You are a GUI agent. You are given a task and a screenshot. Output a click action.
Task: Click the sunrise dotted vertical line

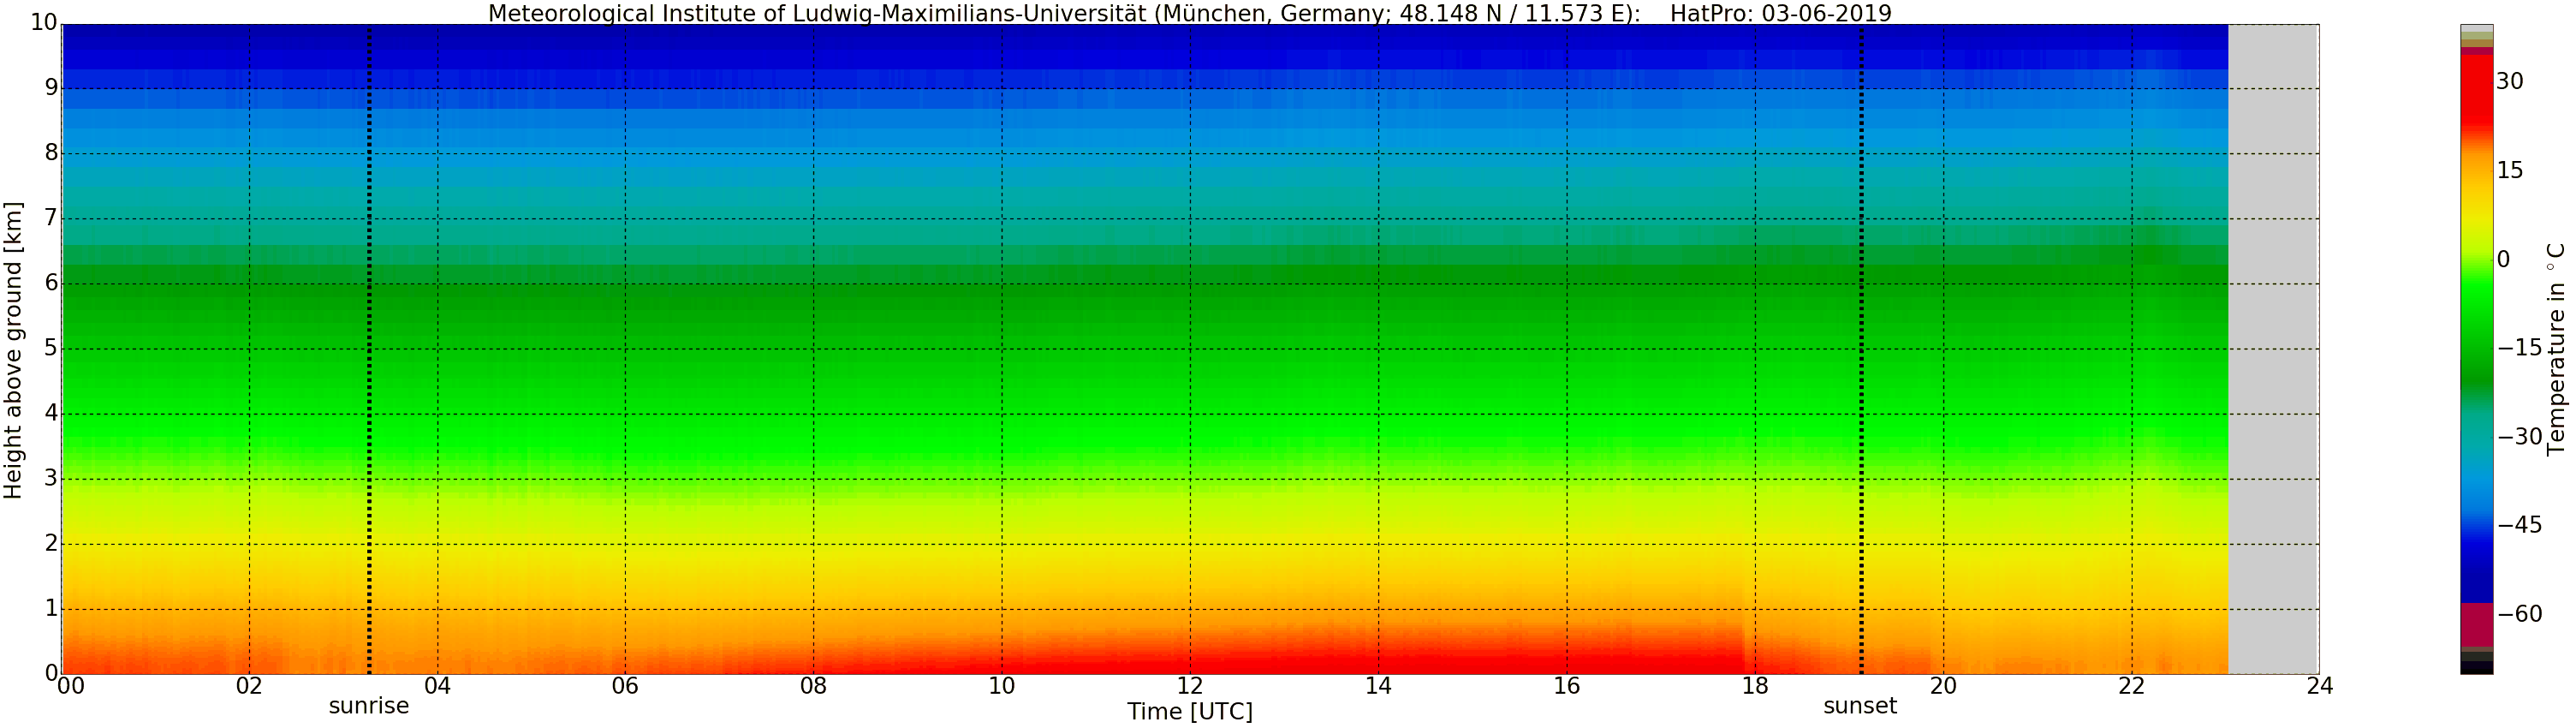click(369, 350)
